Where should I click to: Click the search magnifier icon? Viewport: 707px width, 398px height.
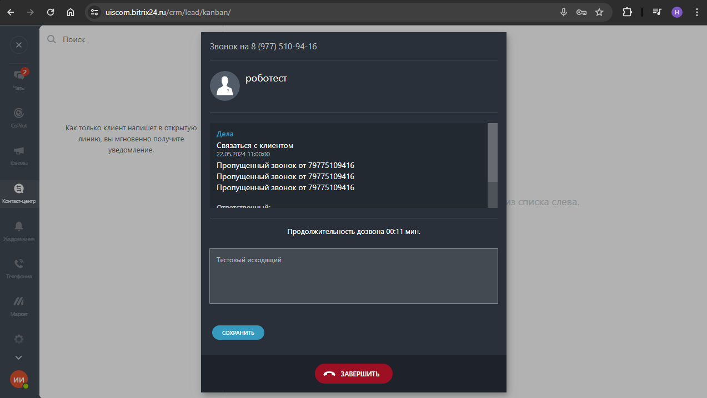click(x=52, y=39)
